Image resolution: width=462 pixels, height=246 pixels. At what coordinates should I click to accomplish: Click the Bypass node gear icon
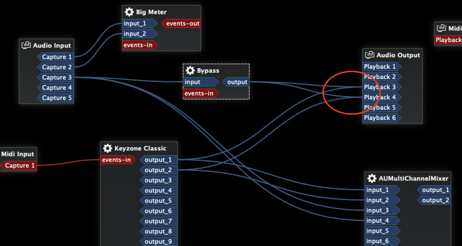(x=190, y=70)
